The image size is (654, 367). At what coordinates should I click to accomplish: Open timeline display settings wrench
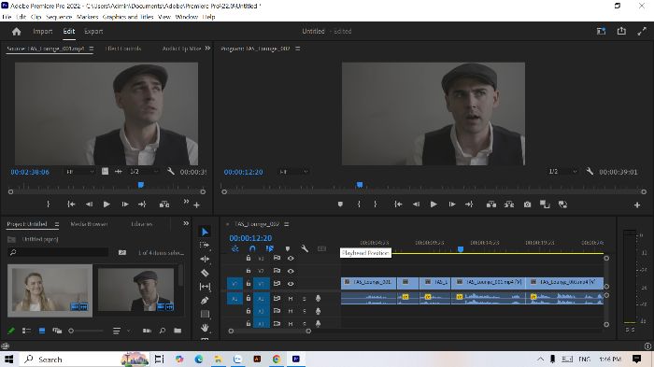click(305, 248)
